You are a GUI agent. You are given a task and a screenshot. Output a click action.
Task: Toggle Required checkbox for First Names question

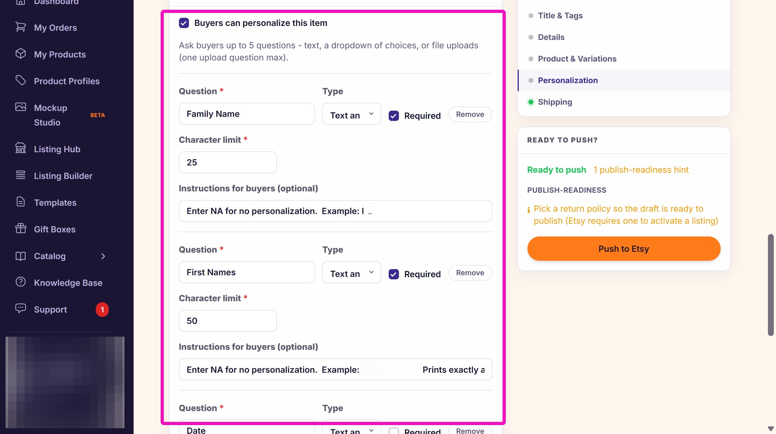point(394,274)
